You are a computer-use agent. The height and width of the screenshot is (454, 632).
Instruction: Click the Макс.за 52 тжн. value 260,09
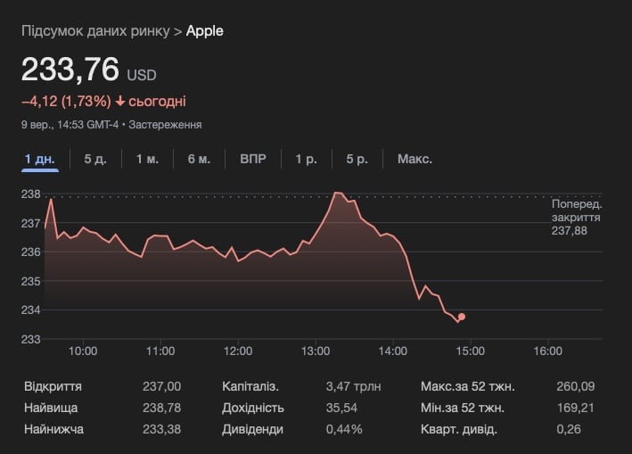coord(576,386)
